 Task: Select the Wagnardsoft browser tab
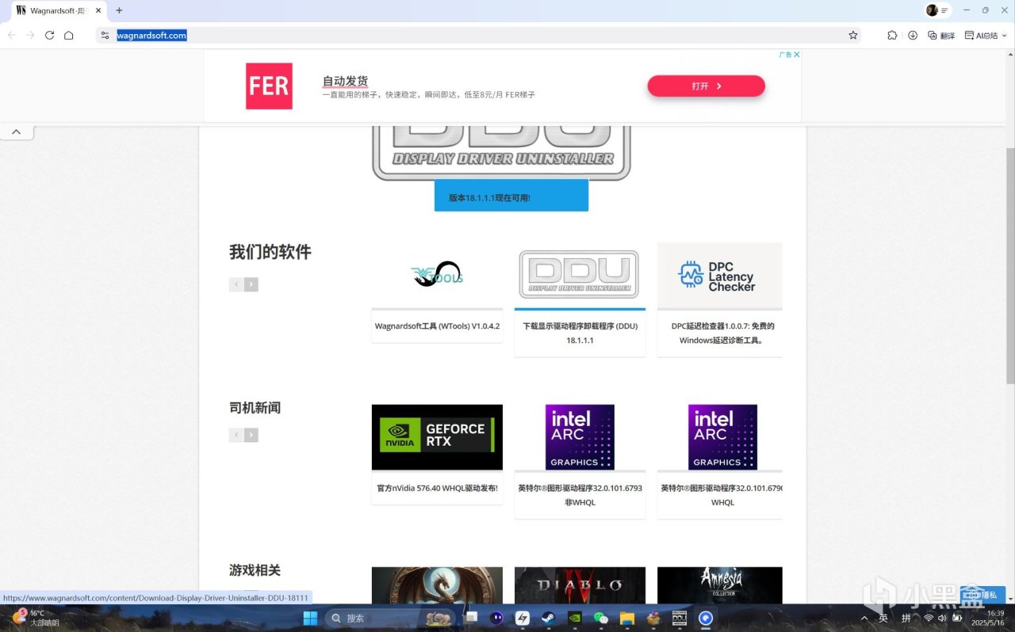pos(59,11)
